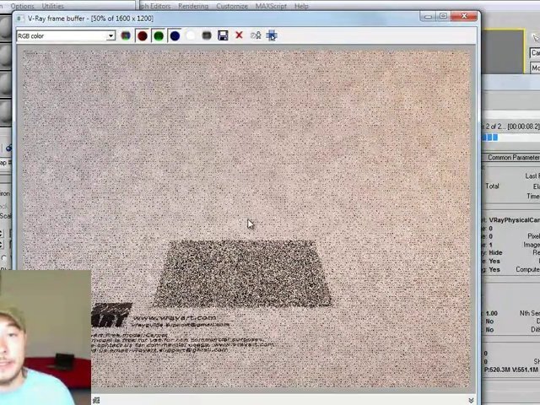This screenshot has height=405, width=540.
Task: Click the track mouse while rendering icon
Action: point(272,35)
